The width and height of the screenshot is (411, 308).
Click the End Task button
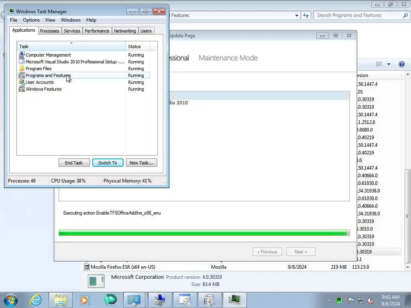74,163
